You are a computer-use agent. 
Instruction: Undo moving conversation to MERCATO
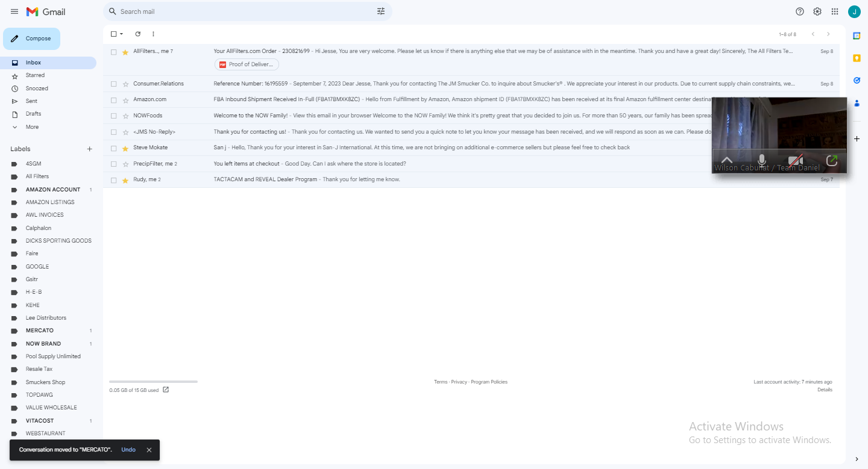(128, 450)
